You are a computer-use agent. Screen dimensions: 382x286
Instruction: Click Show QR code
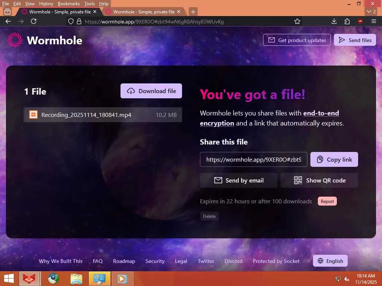(x=319, y=180)
